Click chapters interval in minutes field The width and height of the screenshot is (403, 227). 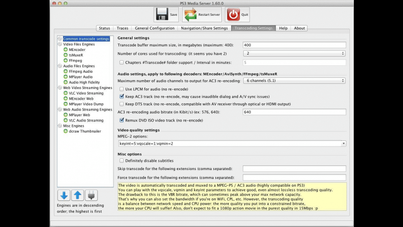pos(294,63)
